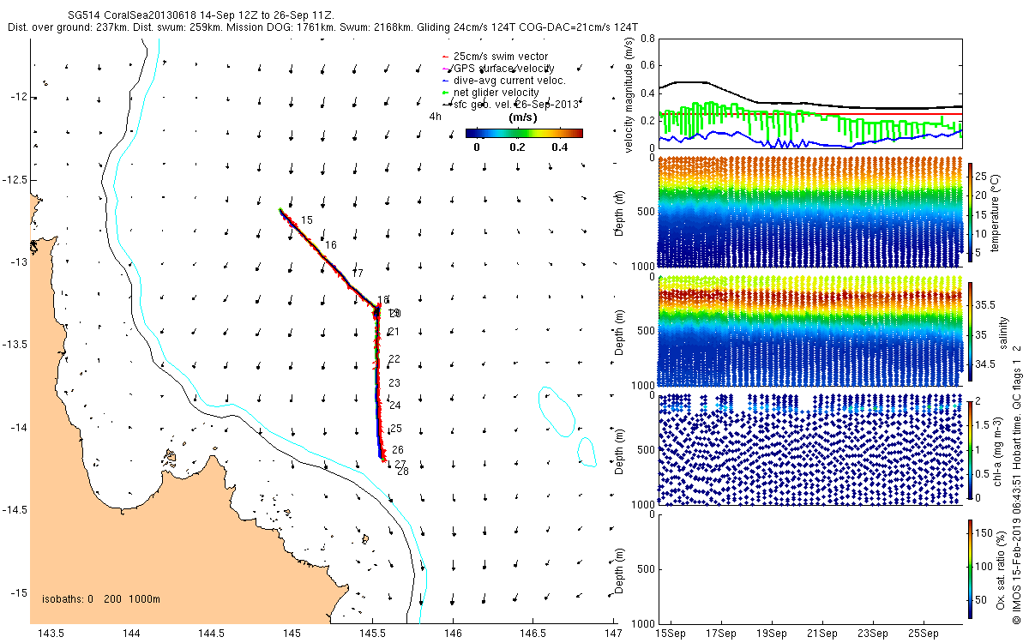Screen dimensions: 1029x643
Task: Click track day marker 23 on the map
Action: pos(394,383)
